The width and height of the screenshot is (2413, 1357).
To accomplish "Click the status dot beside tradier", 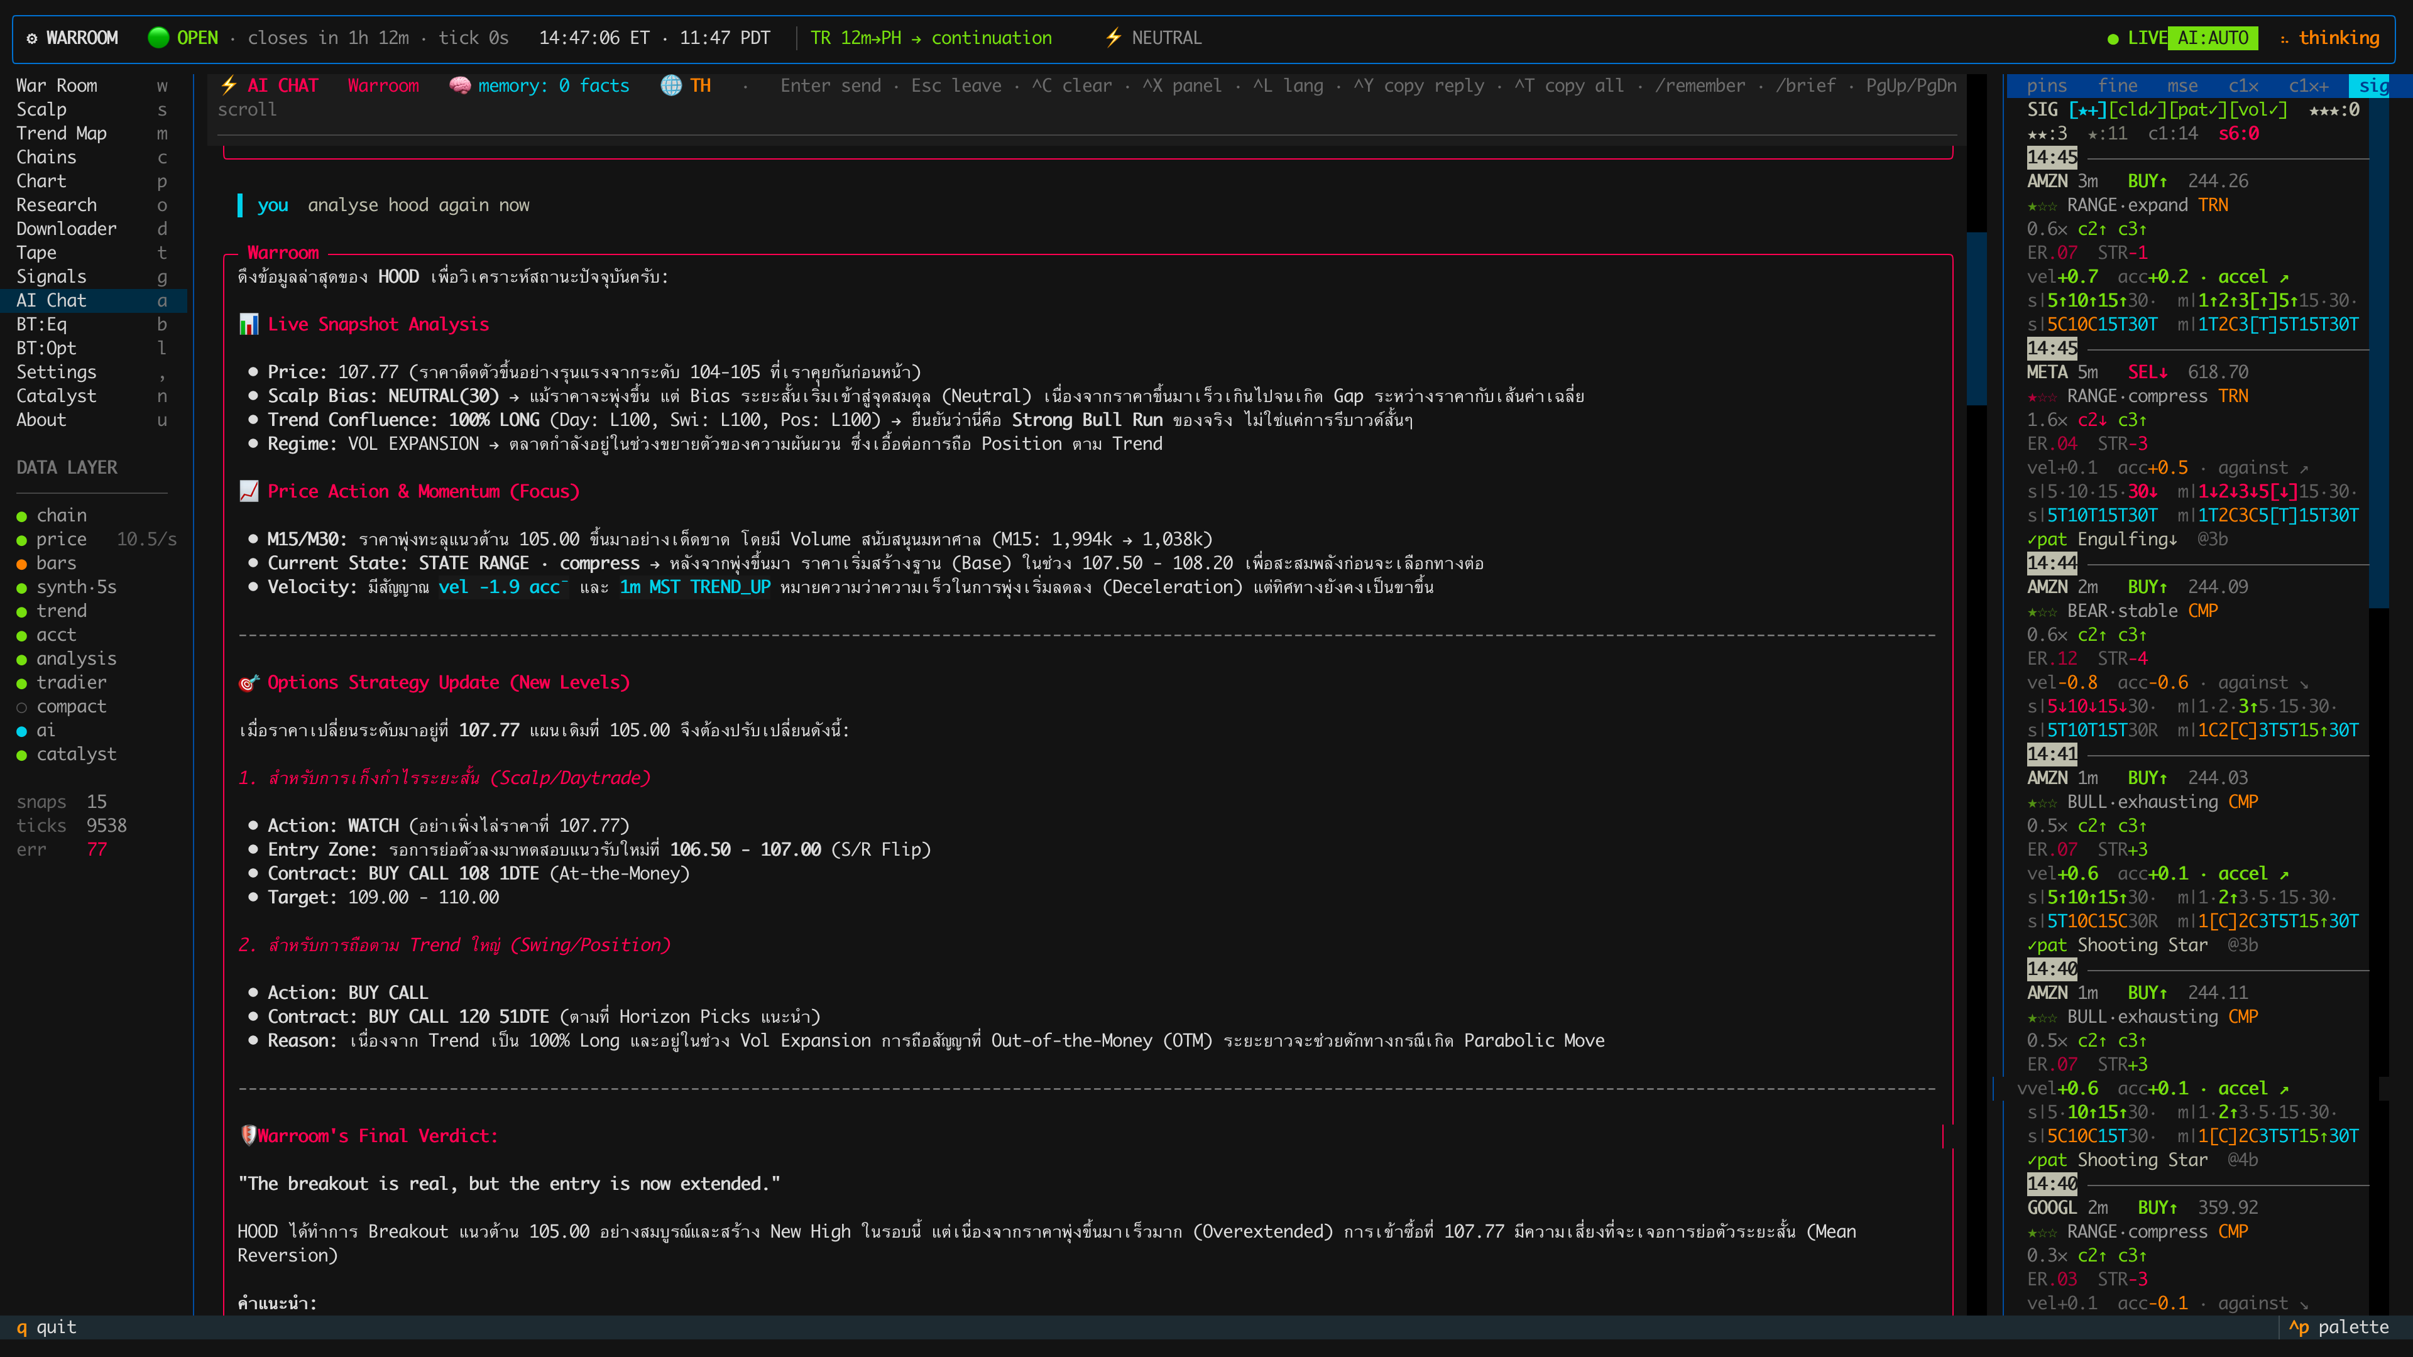I will coord(21,684).
